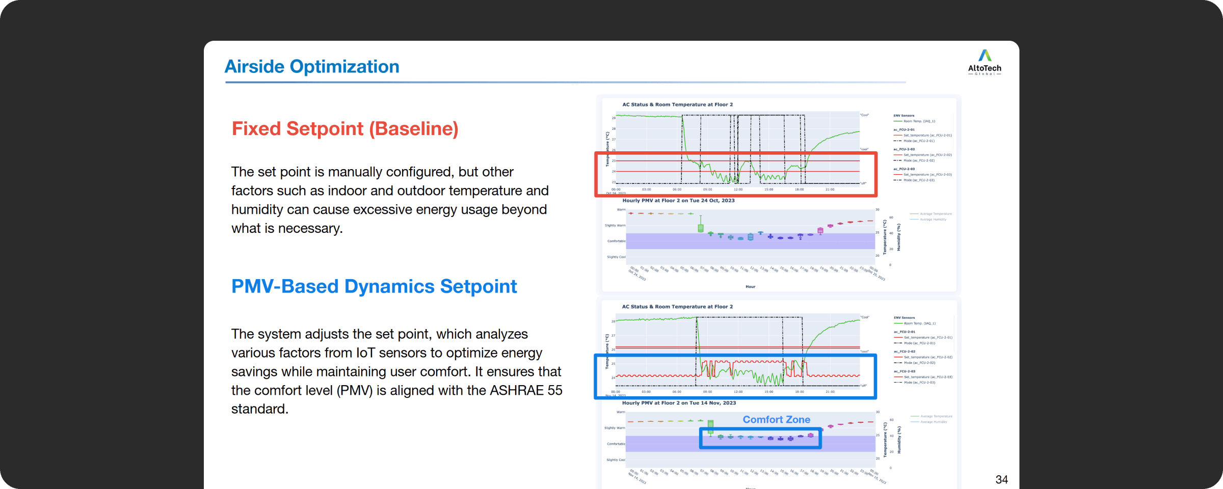Click 'ENV Sensors' legend group in Oct 24 chart
Viewport: 1223px width, 489px height.
click(x=903, y=116)
